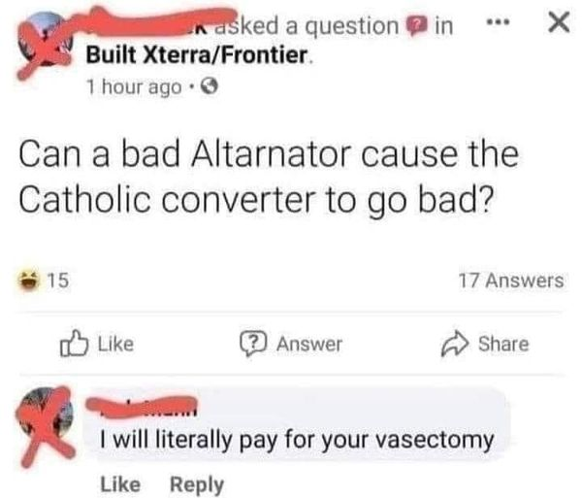This screenshot has height=498, width=582.
Task: Click the globe public privacy icon
Action: pyautogui.click(x=209, y=87)
